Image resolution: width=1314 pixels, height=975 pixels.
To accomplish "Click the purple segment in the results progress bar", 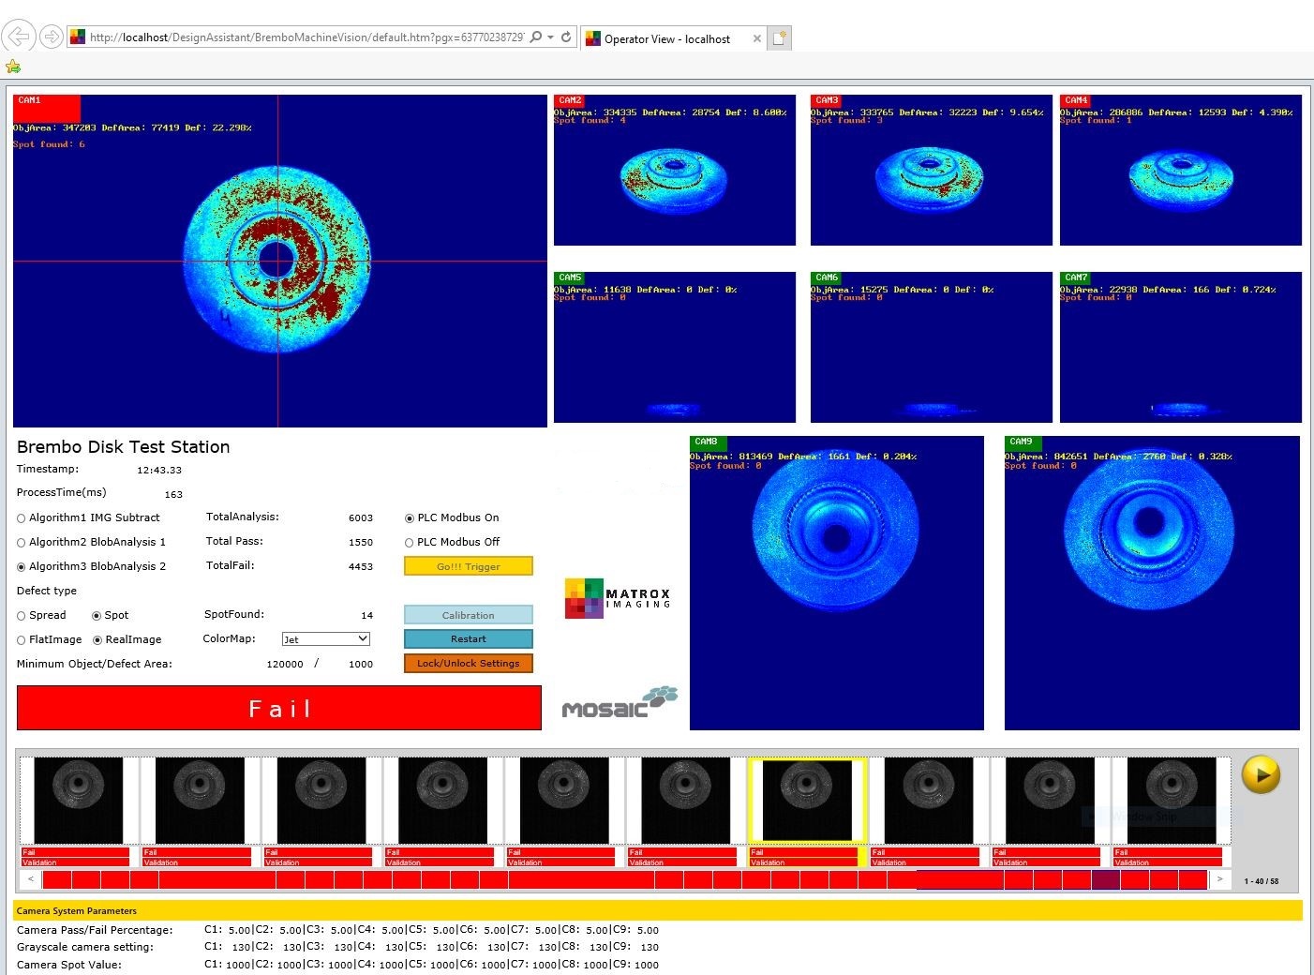I will 1106,880.
